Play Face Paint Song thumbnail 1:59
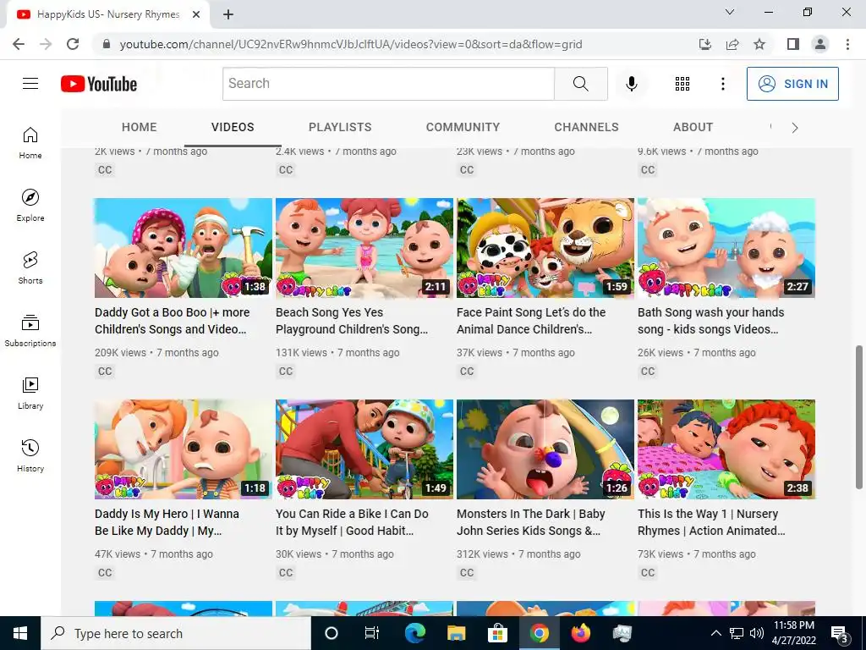 545,248
